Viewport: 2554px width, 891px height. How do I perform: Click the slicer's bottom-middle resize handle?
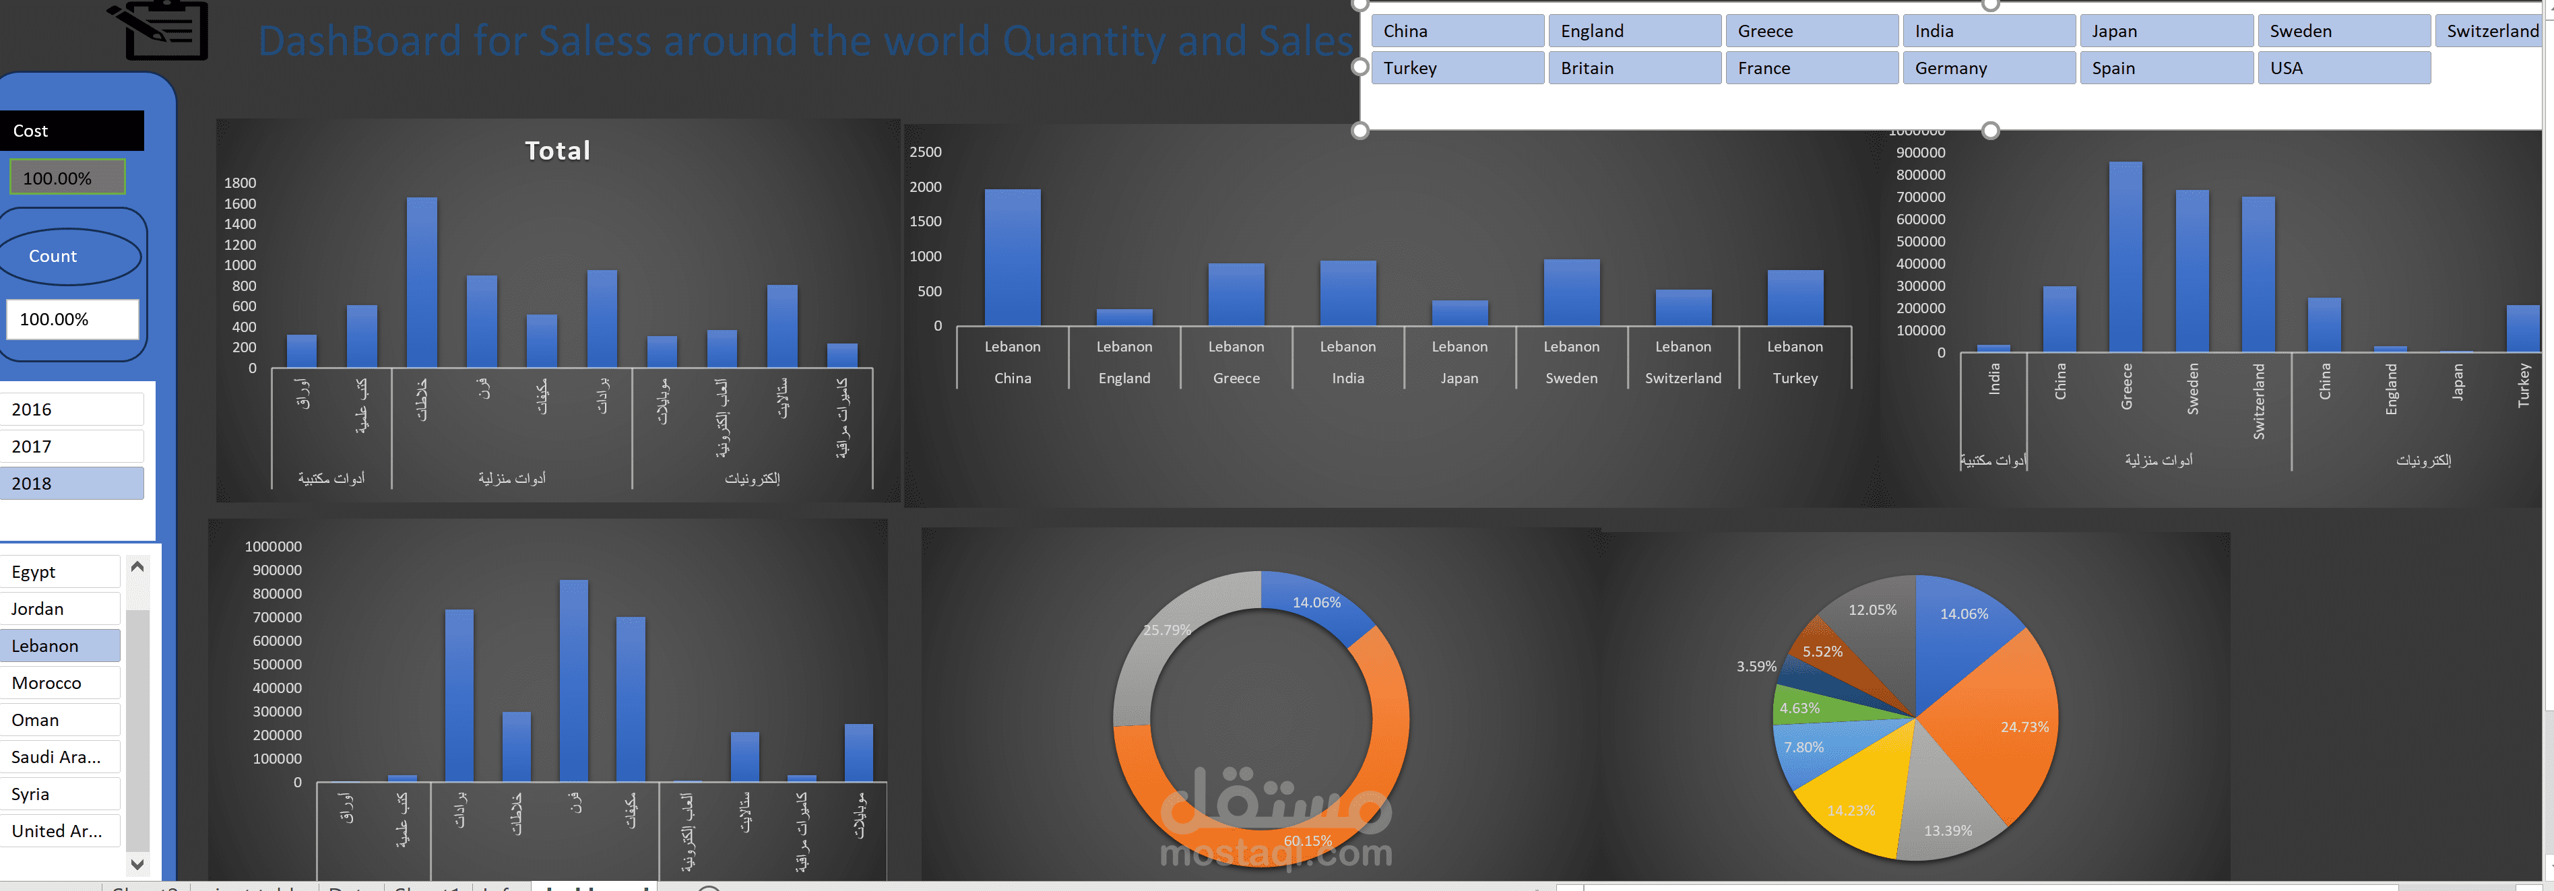tap(1990, 131)
